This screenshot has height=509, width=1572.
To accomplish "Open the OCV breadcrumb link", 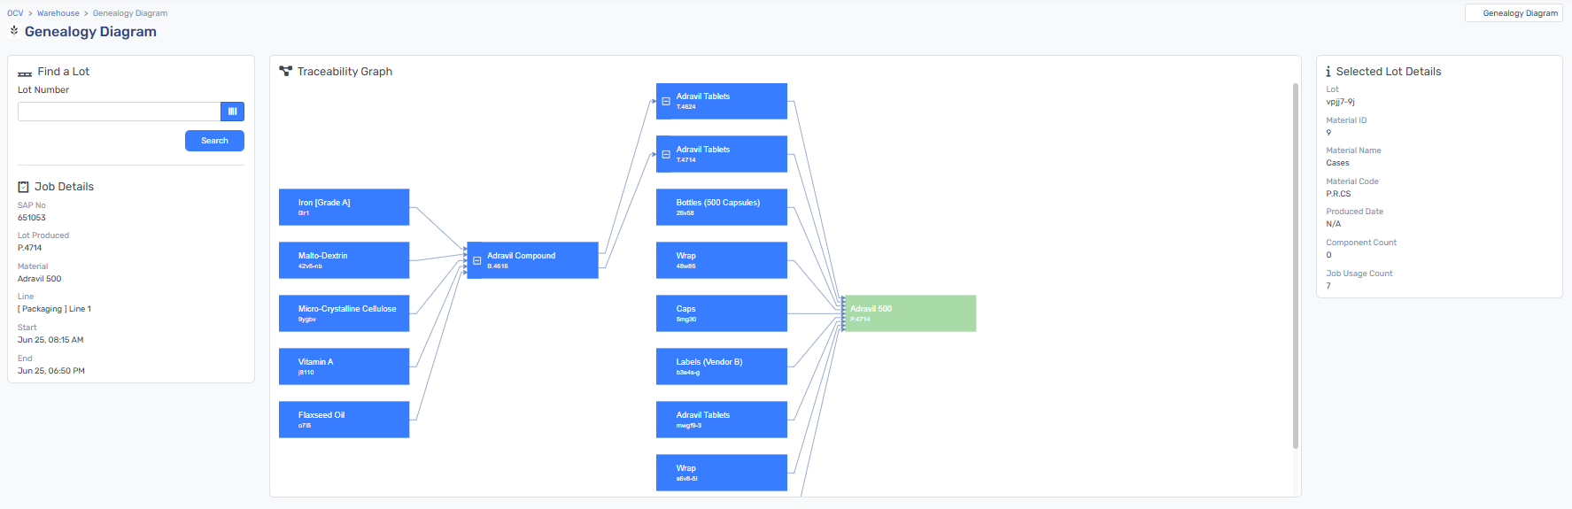I will click(15, 13).
